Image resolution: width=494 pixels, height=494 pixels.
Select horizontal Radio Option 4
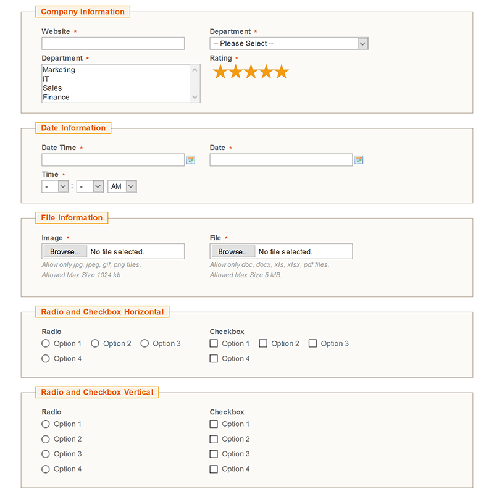(46, 359)
